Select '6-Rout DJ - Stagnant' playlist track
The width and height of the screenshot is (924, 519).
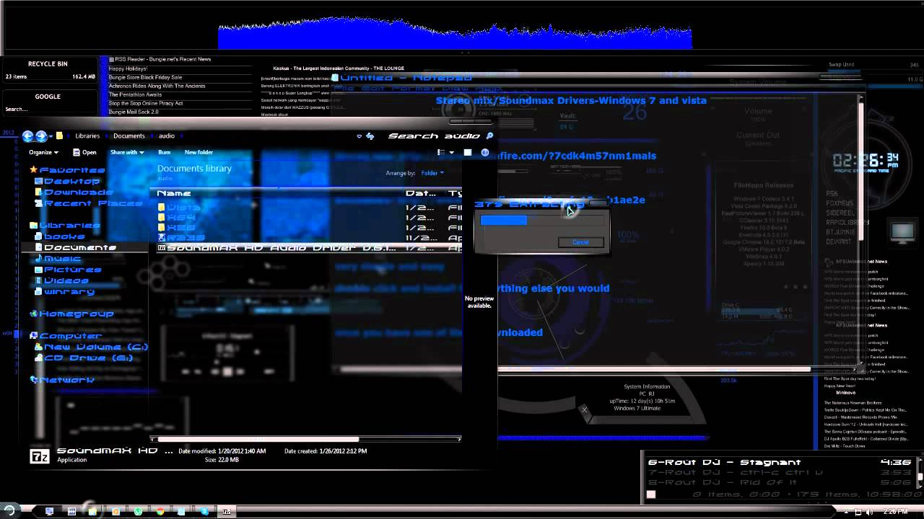pyautogui.click(x=780, y=462)
